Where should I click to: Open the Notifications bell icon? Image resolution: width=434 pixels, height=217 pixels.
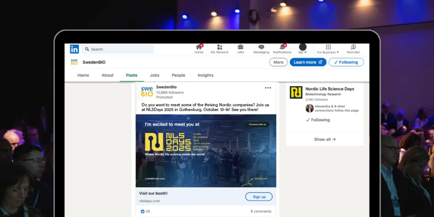tap(282, 49)
